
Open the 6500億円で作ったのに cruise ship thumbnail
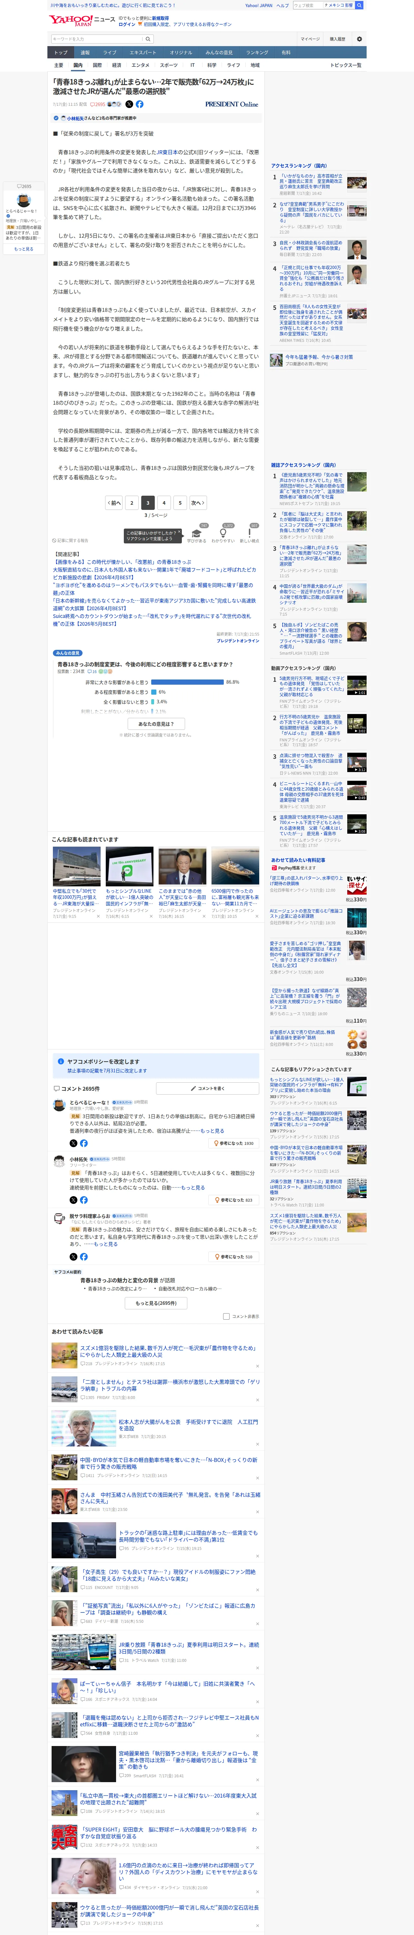(235, 867)
